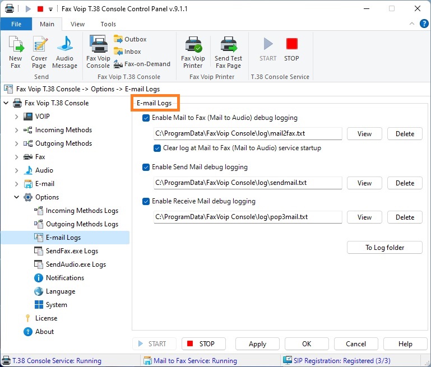The image size is (431, 367).
Task: Expand the Fax tree node
Action: pyautogui.click(x=16, y=157)
